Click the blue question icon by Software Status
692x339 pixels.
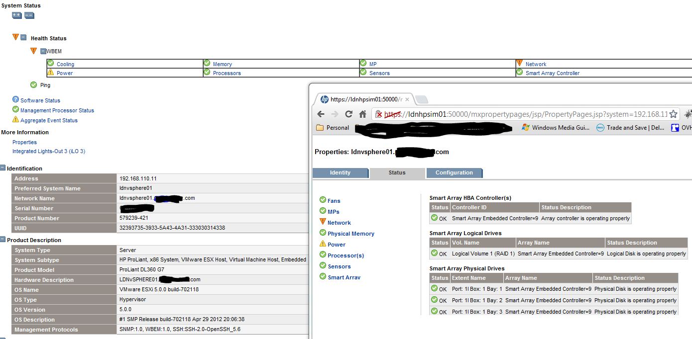[15, 99]
